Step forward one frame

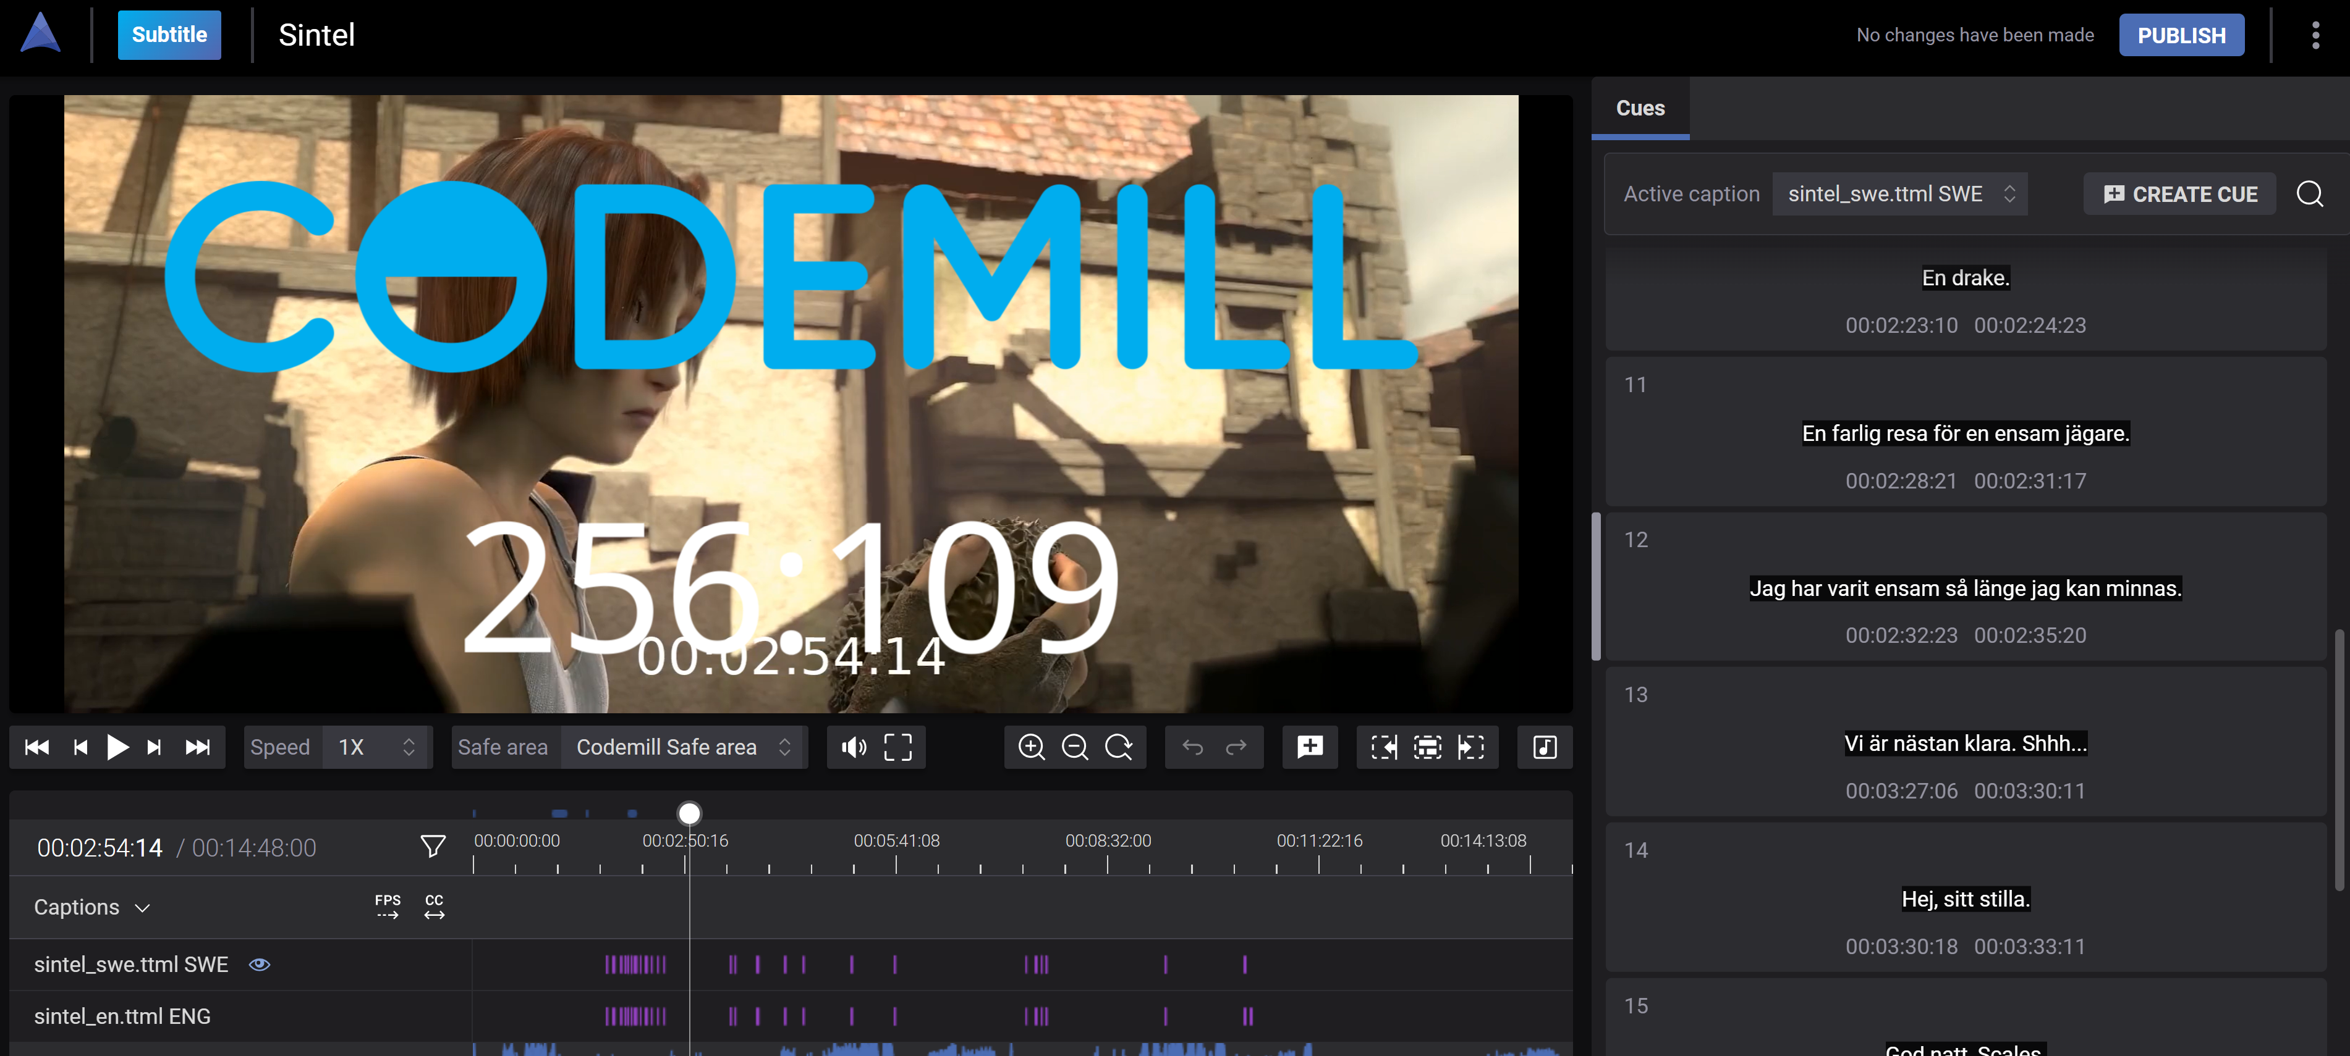(154, 747)
